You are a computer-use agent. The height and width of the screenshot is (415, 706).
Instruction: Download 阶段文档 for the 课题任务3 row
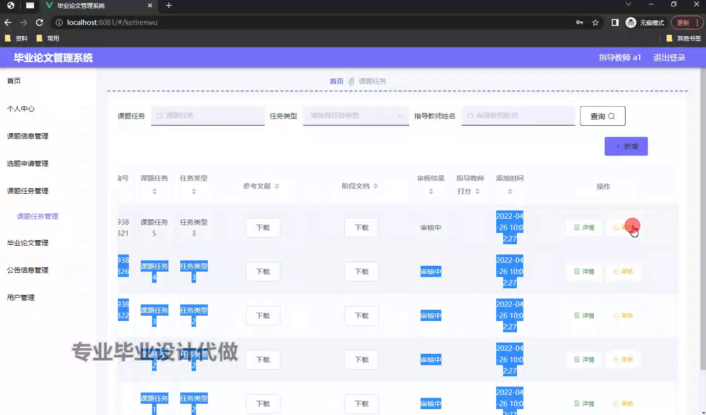click(x=362, y=316)
